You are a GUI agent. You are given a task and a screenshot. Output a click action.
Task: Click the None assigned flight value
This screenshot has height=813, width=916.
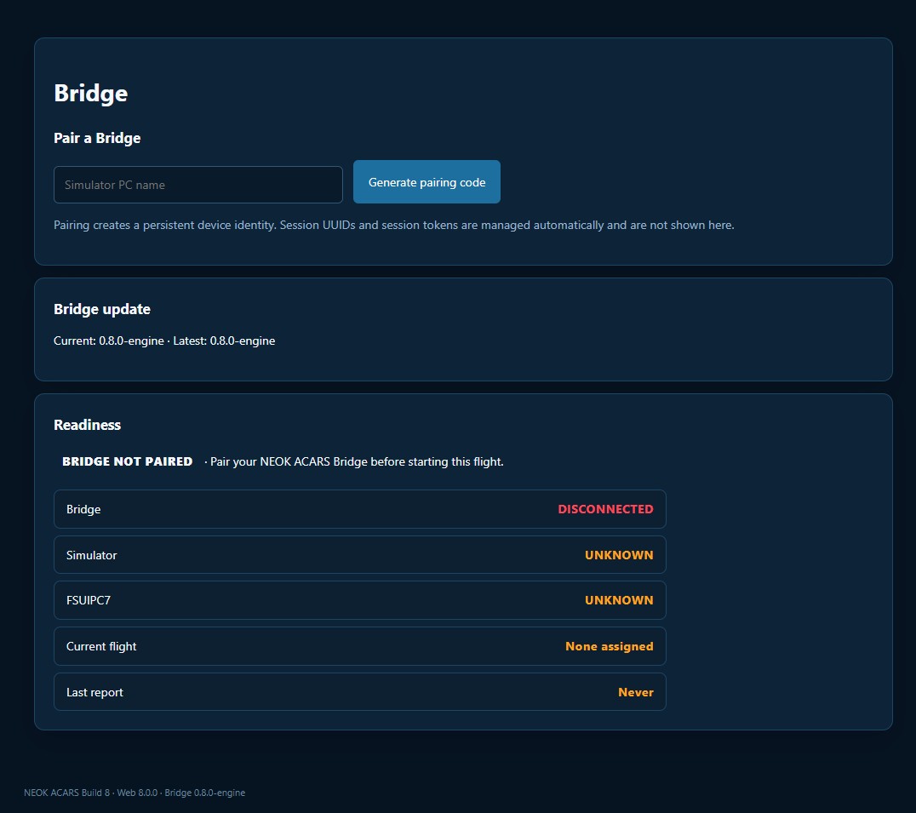pyautogui.click(x=610, y=646)
